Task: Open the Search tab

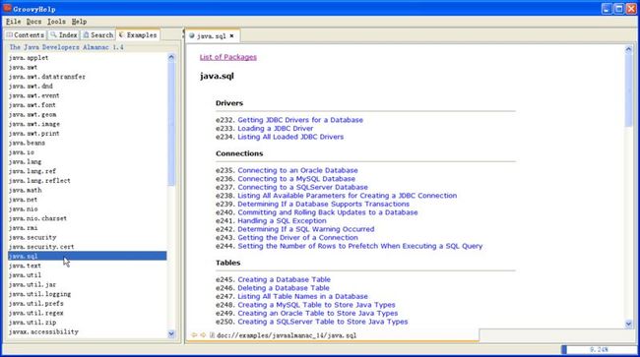Action: (97, 35)
